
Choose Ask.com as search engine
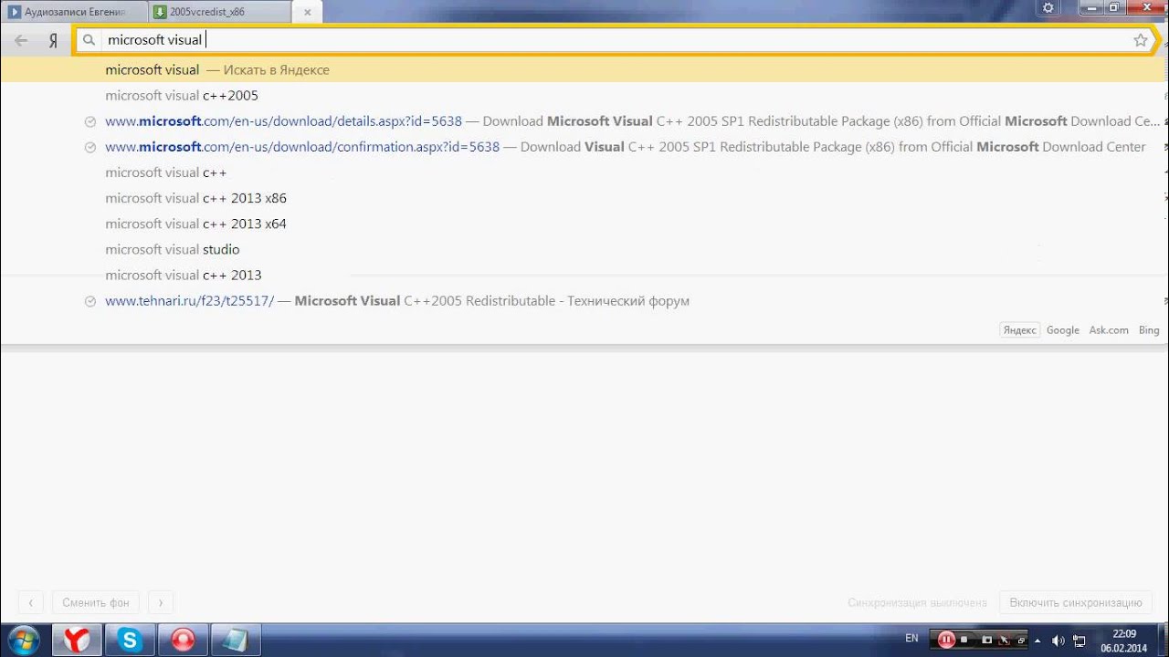point(1109,330)
